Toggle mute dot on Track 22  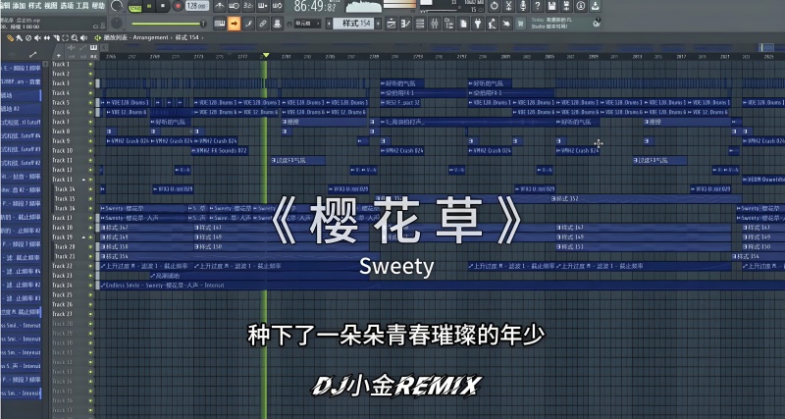[90, 266]
